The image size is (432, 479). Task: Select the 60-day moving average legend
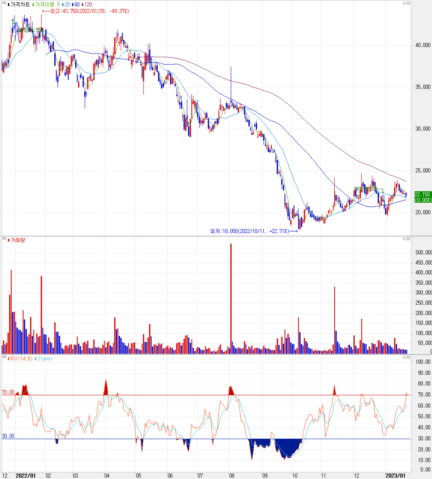tap(76, 4)
